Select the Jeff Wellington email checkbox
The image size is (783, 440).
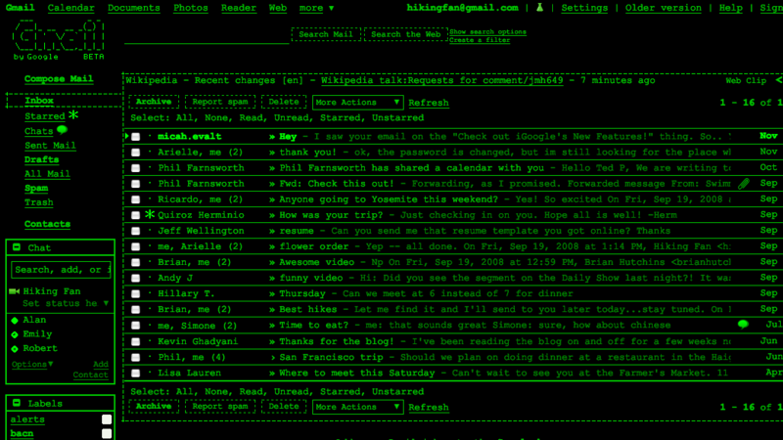click(136, 231)
